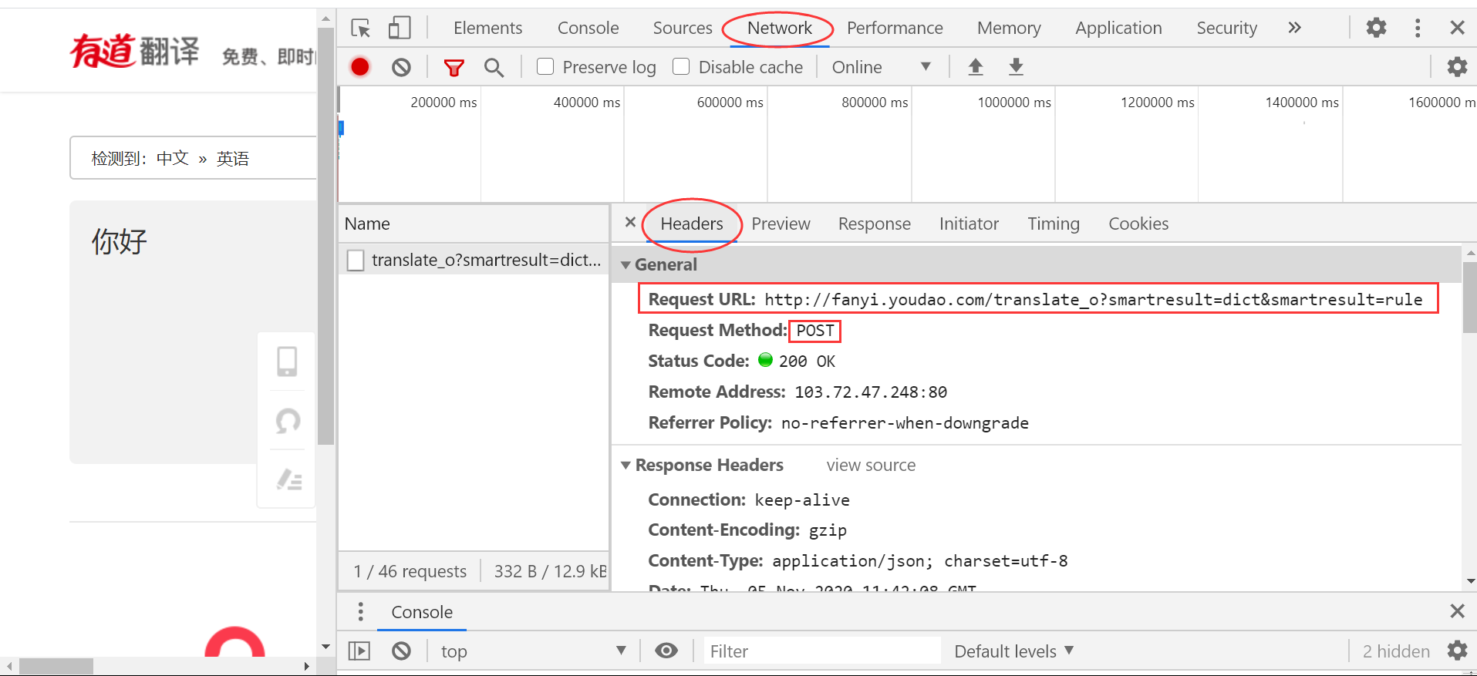Close the Console drawer
The image size is (1477, 676).
click(1457, 611)
